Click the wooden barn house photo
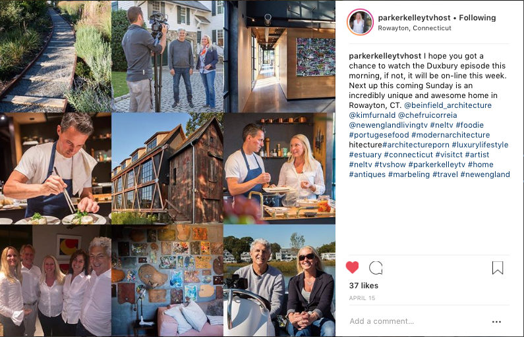This screenshot has height=337, width=524. tap(167, 168)
